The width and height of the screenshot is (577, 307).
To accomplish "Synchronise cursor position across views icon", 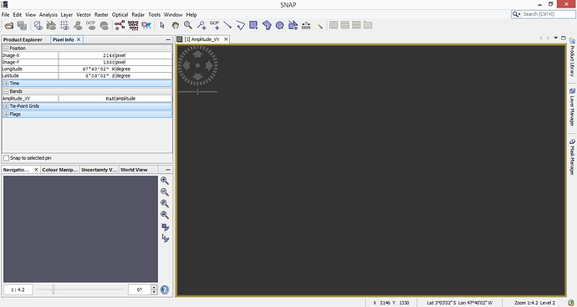I will (x=165, y=238).
